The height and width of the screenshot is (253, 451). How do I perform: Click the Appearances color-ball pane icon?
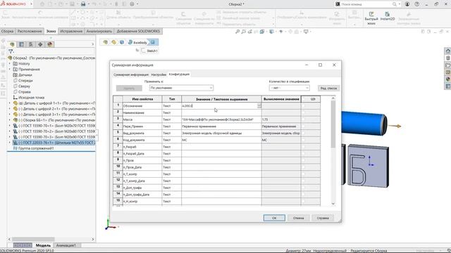point(448,79)
